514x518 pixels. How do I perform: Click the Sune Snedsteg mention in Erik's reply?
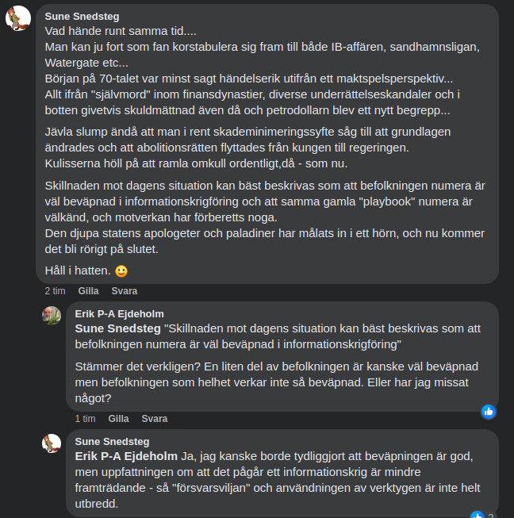117,328
